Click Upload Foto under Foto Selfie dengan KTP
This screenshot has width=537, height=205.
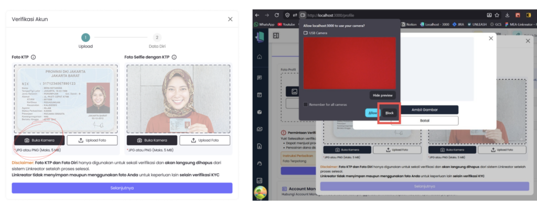point(205,141)
